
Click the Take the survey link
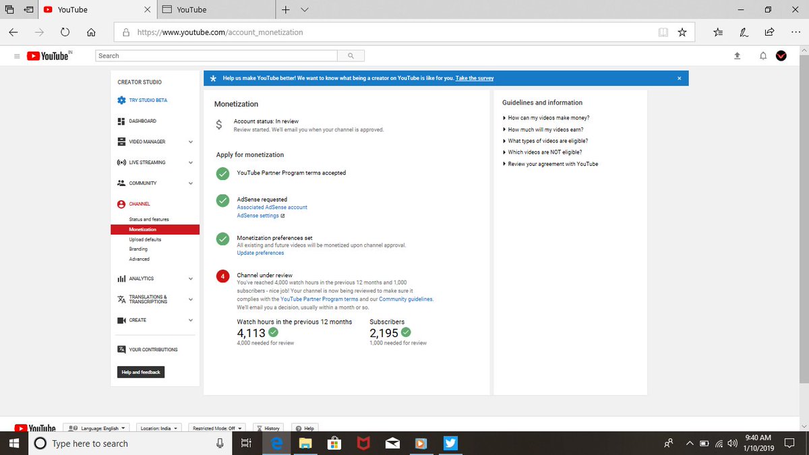pyautogui.click(x=475, y=78)
